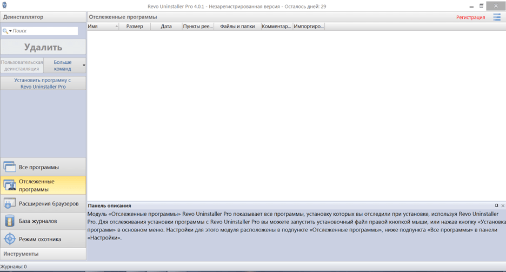Pin the description panel using float icon

(496, 205)
